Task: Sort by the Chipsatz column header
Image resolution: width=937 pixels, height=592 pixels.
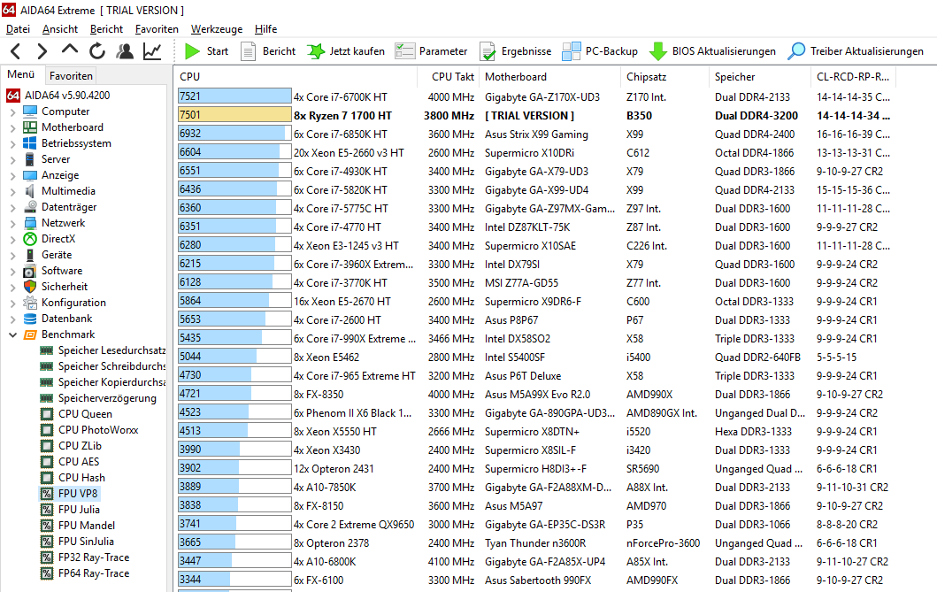Action: (664, 77)
